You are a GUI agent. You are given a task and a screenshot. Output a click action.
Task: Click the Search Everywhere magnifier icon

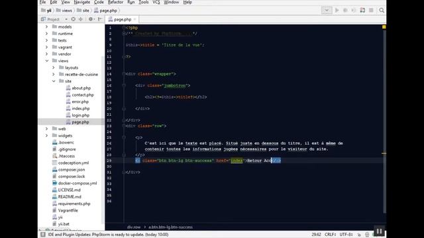382,11
